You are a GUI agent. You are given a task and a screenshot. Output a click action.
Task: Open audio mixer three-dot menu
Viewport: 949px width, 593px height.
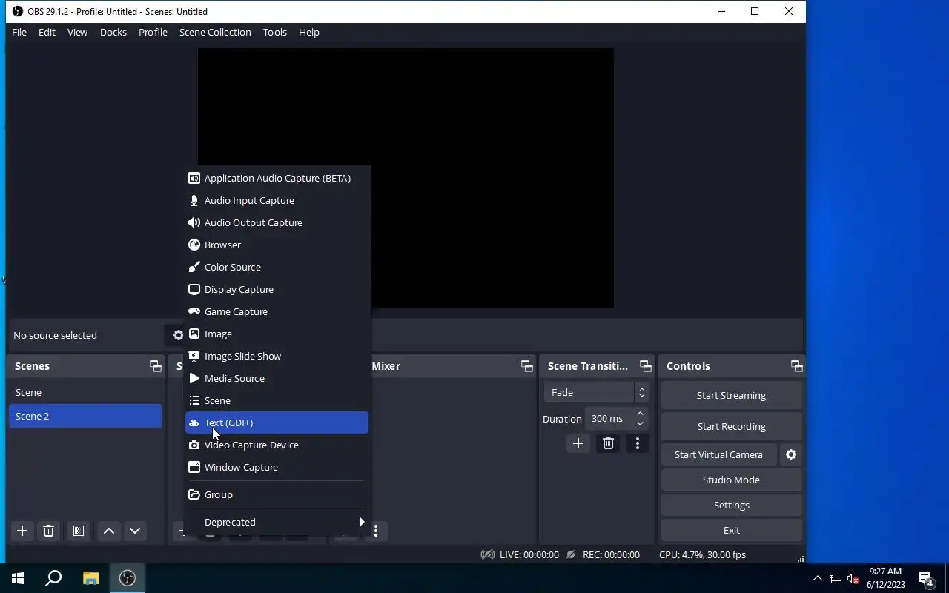[376, 531]
